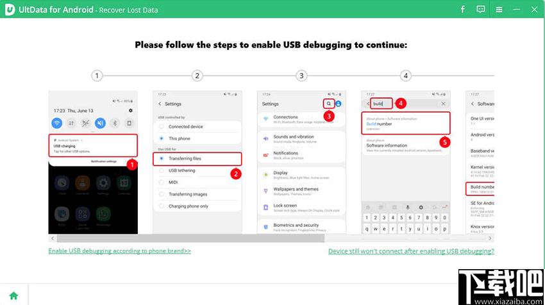This screenshot has height=305, width=545.
Task: Click the enable USB debugging heading text
Action: 271,45
